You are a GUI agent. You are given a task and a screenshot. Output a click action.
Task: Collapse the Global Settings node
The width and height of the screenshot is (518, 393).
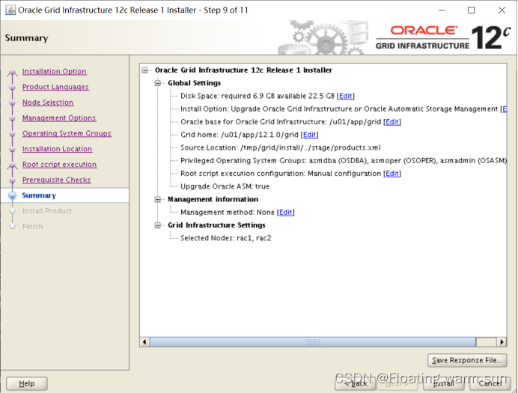158,83
